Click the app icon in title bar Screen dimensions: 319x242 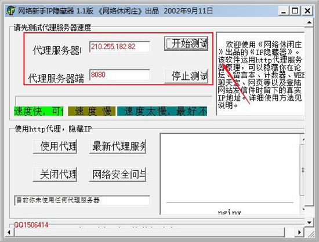point(11,10)
